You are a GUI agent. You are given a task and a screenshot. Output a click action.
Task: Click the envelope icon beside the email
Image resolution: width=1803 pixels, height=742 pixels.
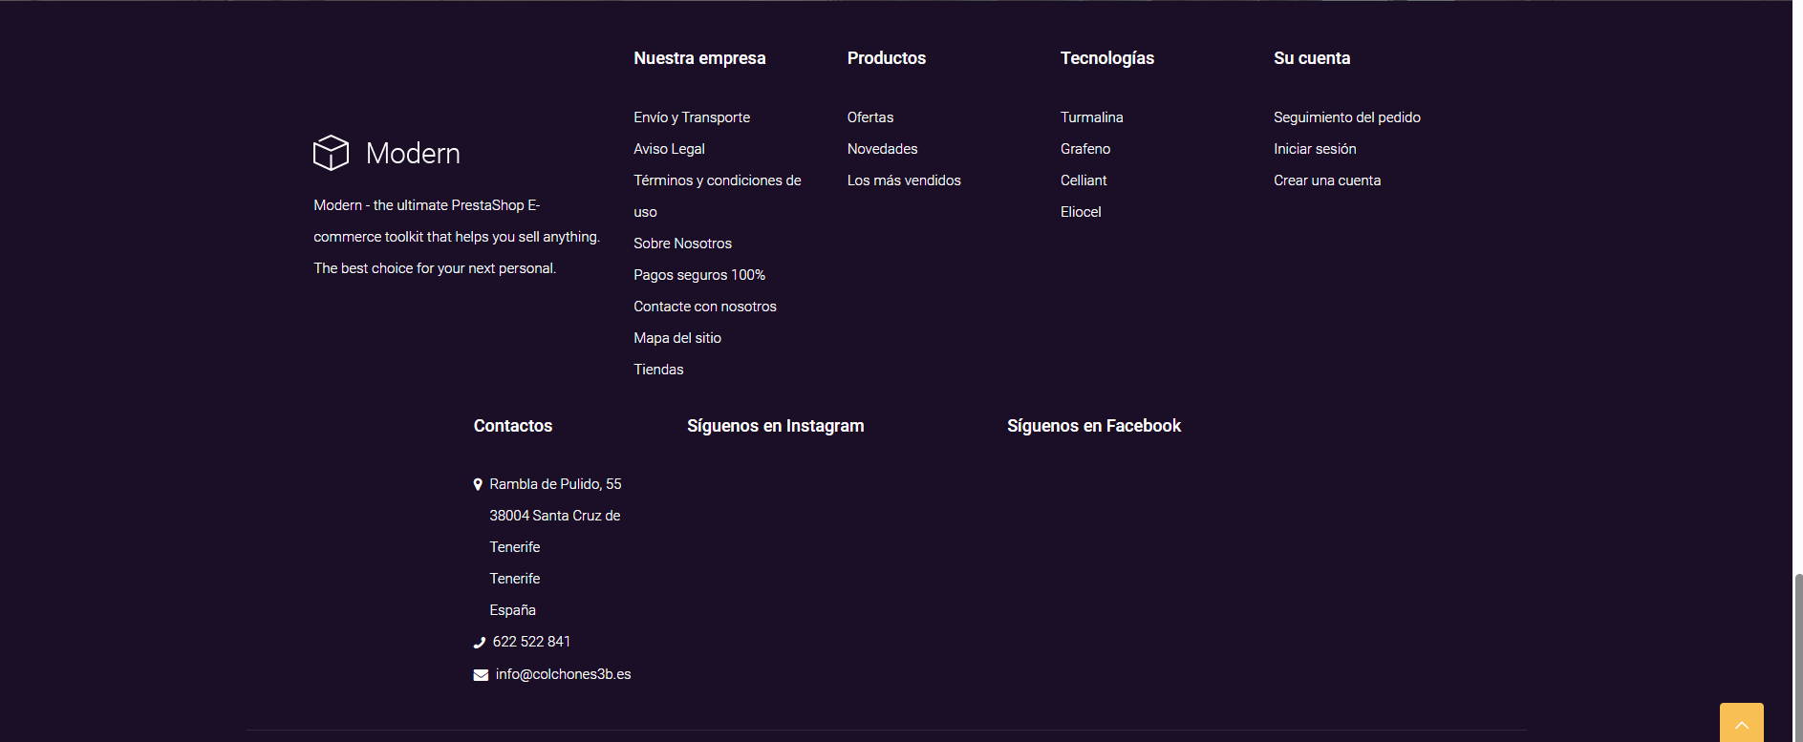[x=481, y=675]
